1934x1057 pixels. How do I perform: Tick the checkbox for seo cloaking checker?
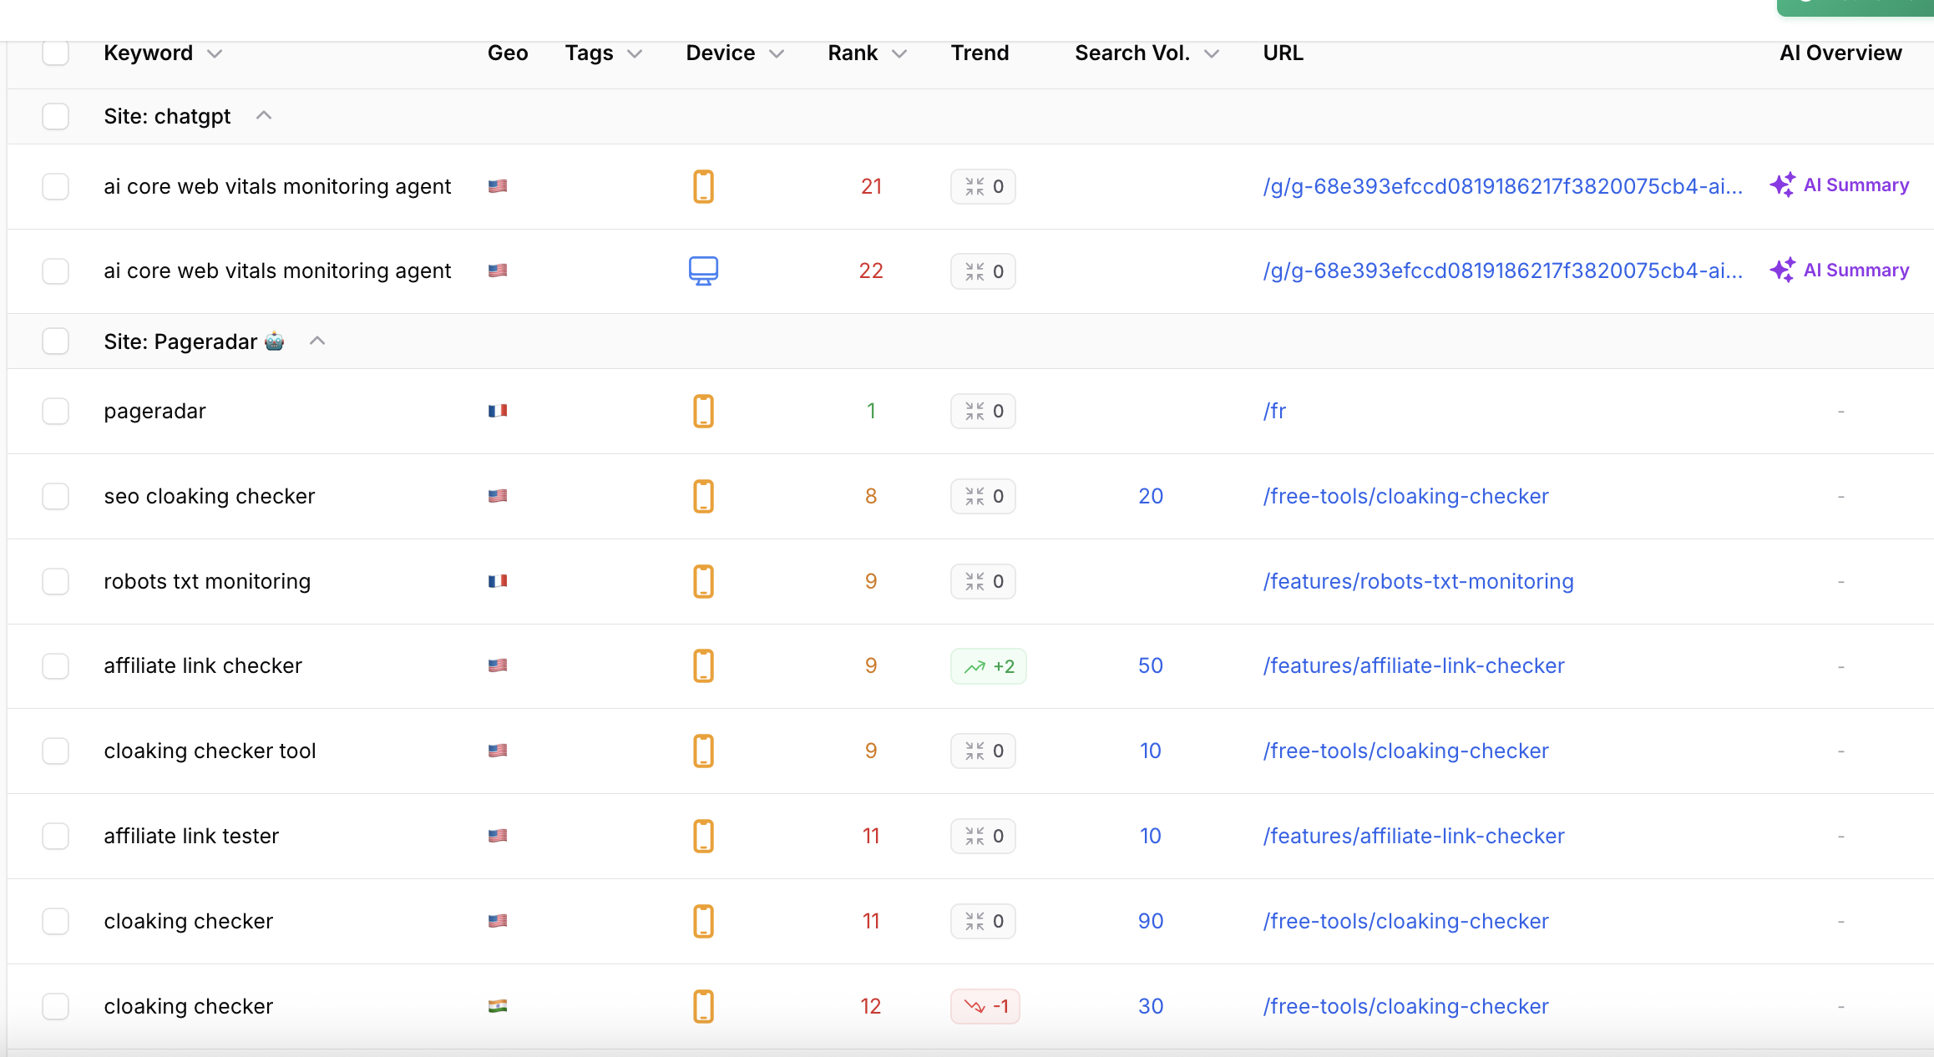click(x=56, y=496)
